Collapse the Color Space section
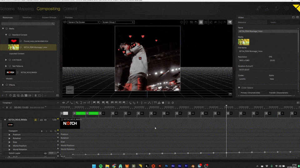Viewport: 300px width, 168px height. [x=239, y=88]
